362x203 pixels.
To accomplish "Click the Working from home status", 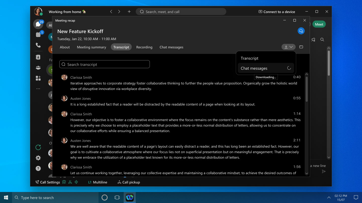I will [x=67, y=12].
